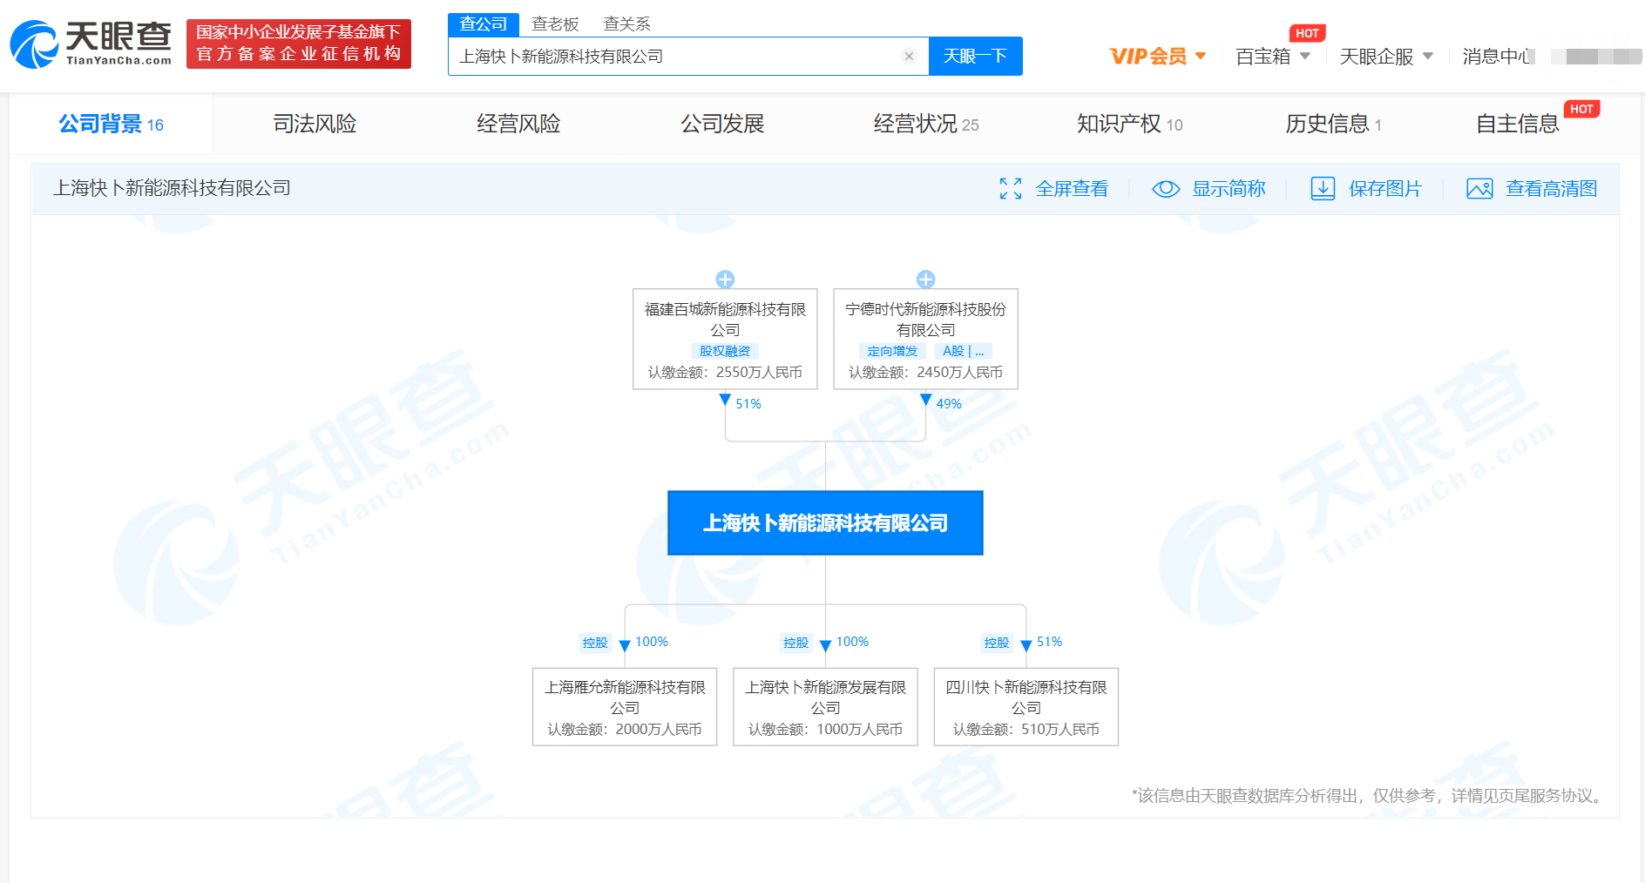Click the 宁德时代新能源科技股份有限公司 shareholder node

[x=925, y=340]
